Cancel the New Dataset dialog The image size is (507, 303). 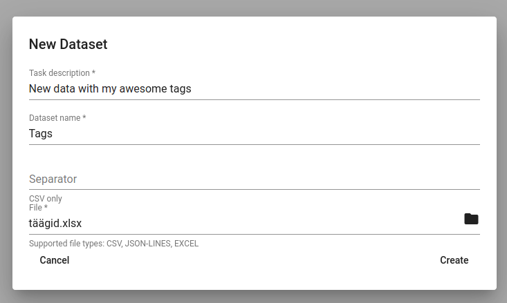(x=55, y=260)
